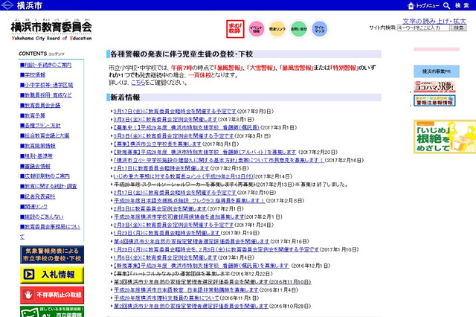Viewport: 476px width, 317px height.
Task: Click the site search keyword input field
Action: pos(423,28)
